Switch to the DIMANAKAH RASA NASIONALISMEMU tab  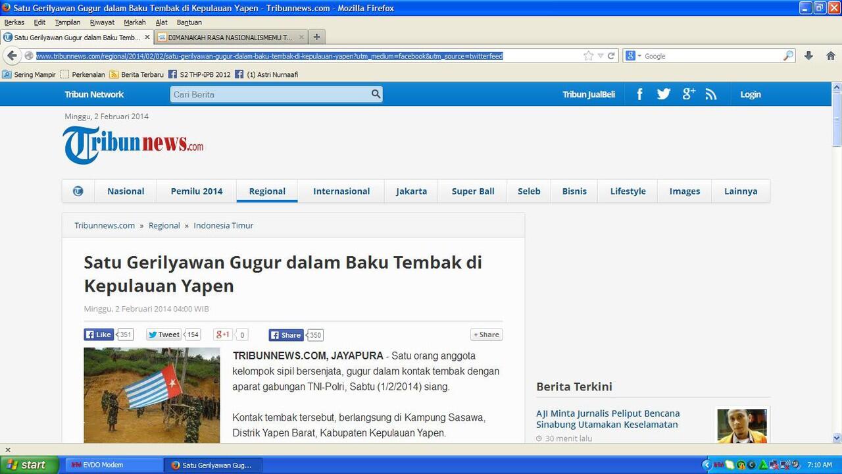pyautogui.click(x=230, y=38)
